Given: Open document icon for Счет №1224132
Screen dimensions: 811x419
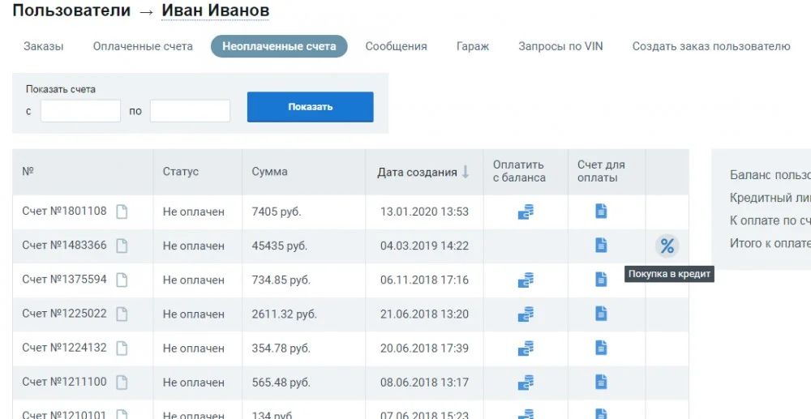Looking at the screenshot, I should click(122, 348).
